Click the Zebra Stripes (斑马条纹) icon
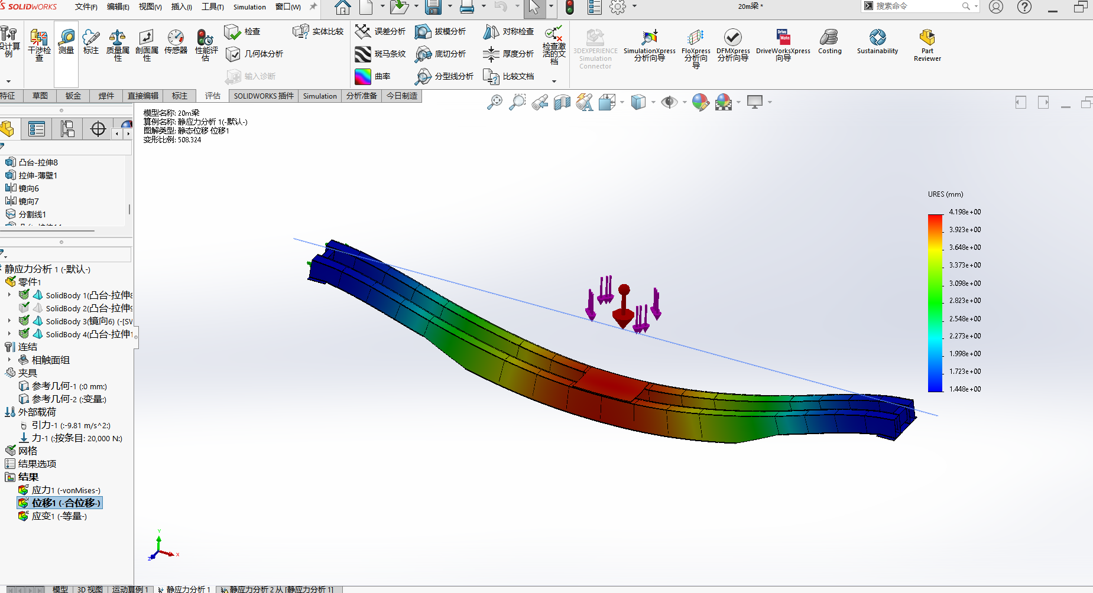Image resolution: width=1093 pixels, height=593 pixels. point(363,54)
